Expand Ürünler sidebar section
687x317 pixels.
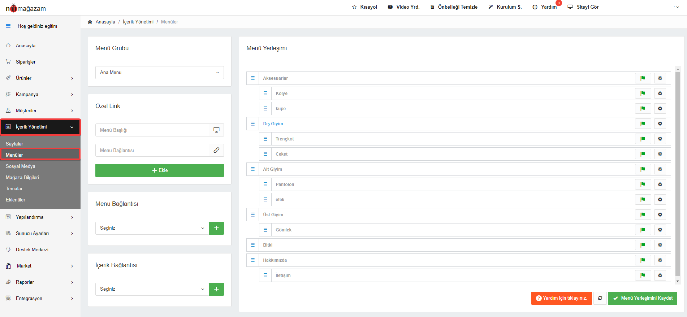pyautogui.click(x=40, y=78)
